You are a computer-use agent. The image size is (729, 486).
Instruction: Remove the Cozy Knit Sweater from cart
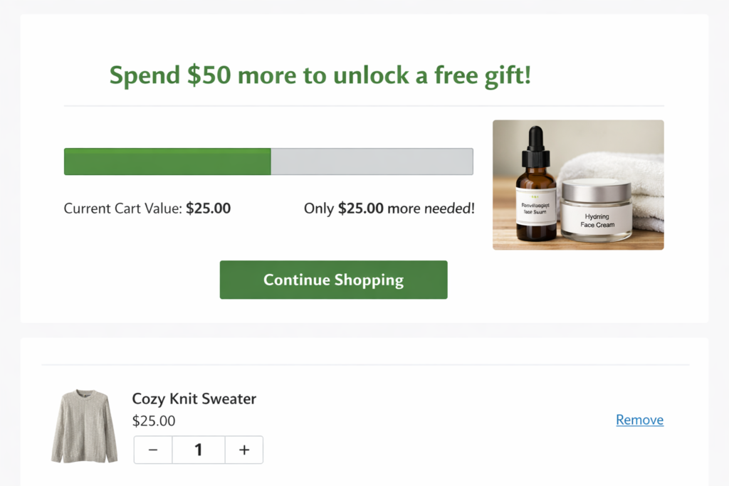pyautogui.click(x=639, y=420)
